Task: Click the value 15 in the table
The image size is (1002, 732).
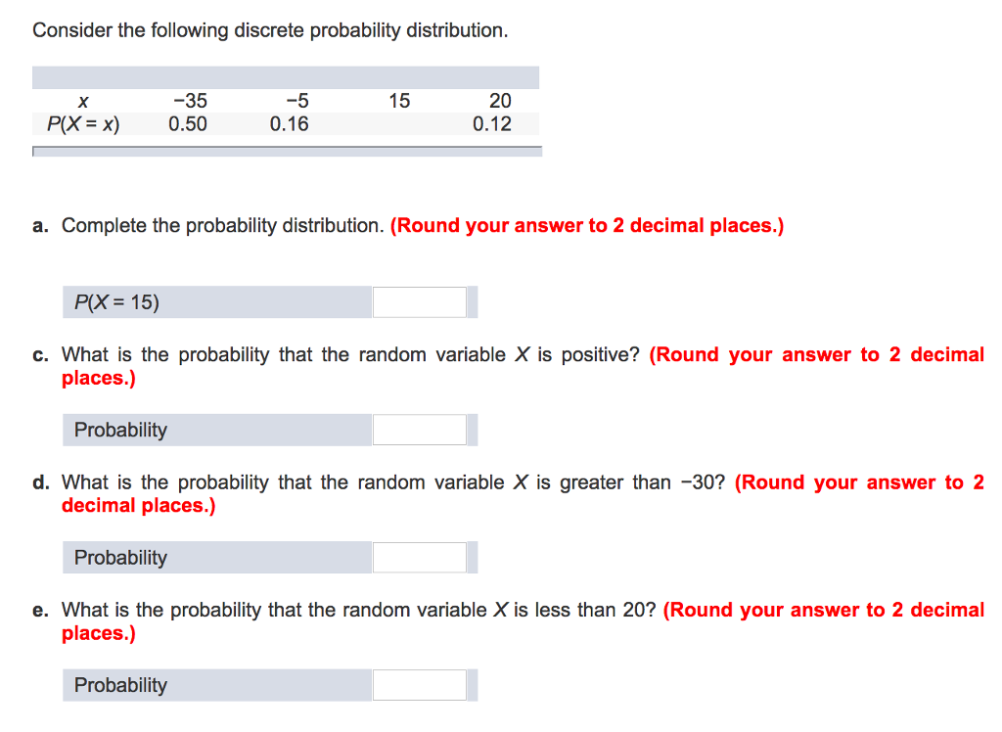Action: click(x=399, y=100)
